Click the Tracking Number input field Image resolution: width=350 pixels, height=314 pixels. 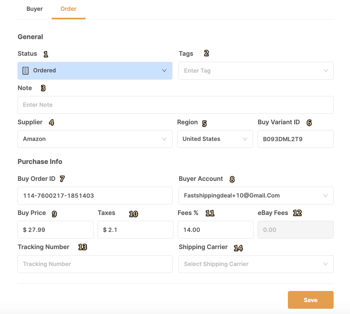tap(95, 264)
